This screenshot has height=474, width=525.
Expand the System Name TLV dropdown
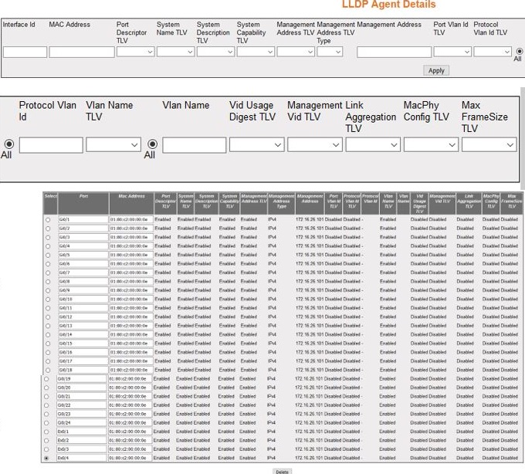coord(175,52)
